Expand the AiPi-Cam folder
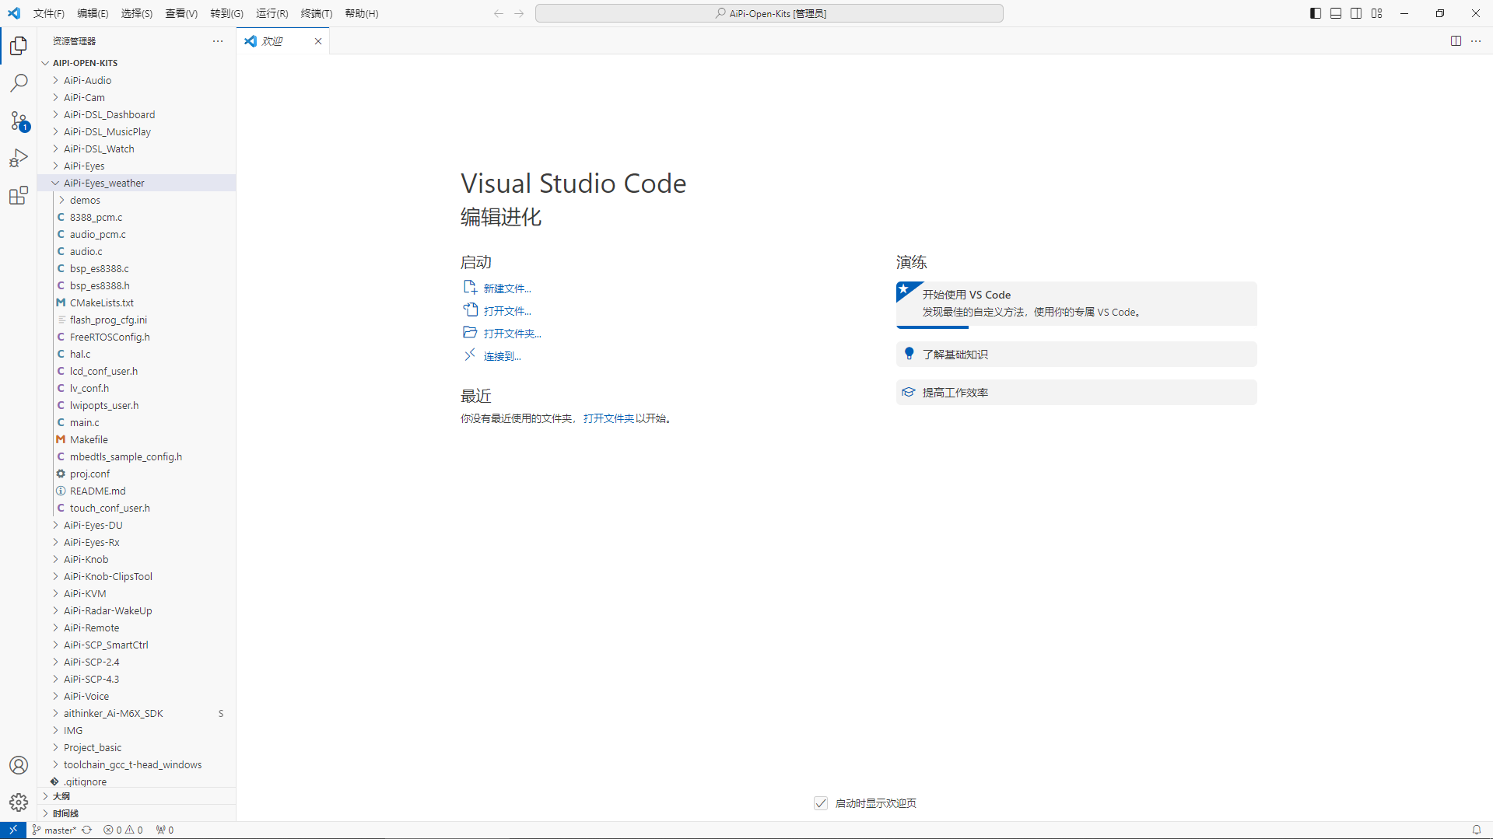This screenshot has width=1493, height=839. [136, 97]
